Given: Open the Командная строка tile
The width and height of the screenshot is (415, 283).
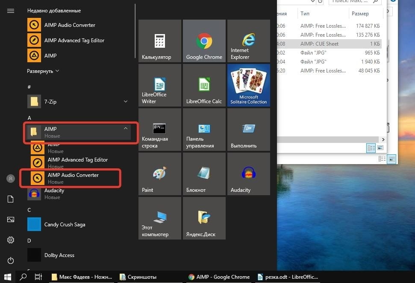Looking at the screenshot, I should pos(160,130).
